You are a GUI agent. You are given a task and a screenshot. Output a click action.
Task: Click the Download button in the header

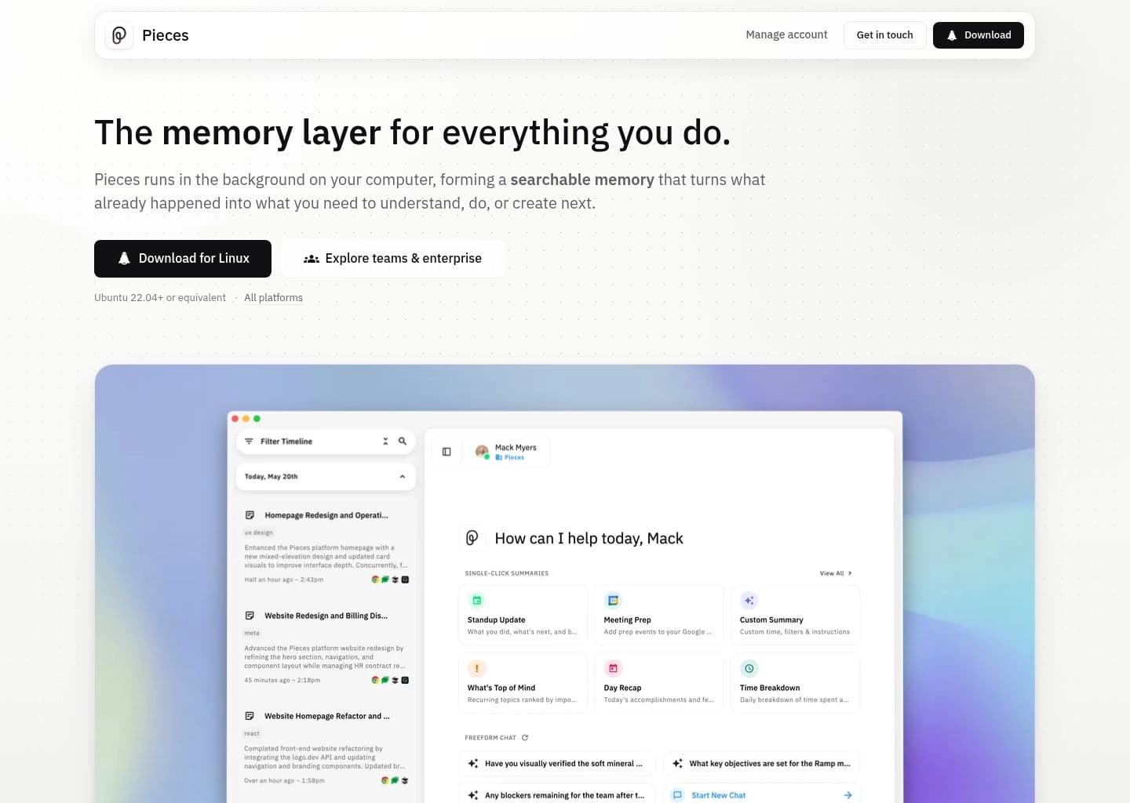[x=978, y=35]
